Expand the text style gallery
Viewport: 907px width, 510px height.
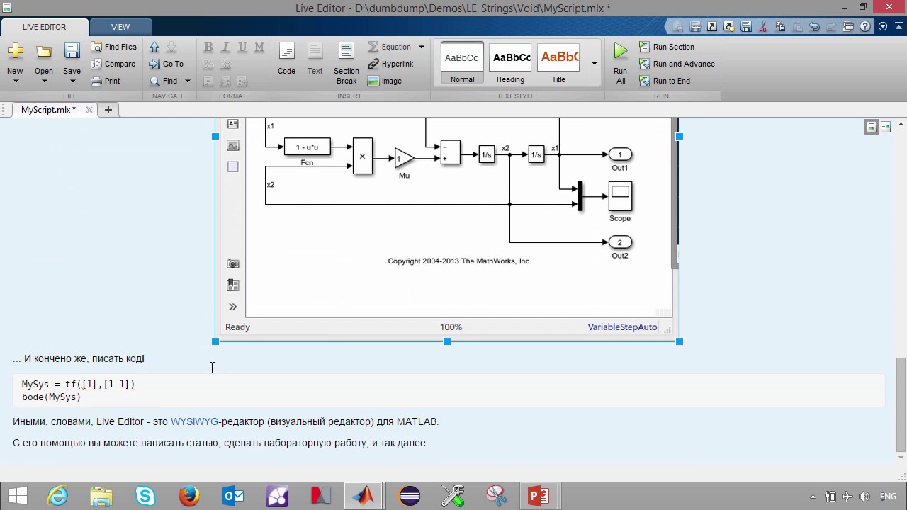594,64
